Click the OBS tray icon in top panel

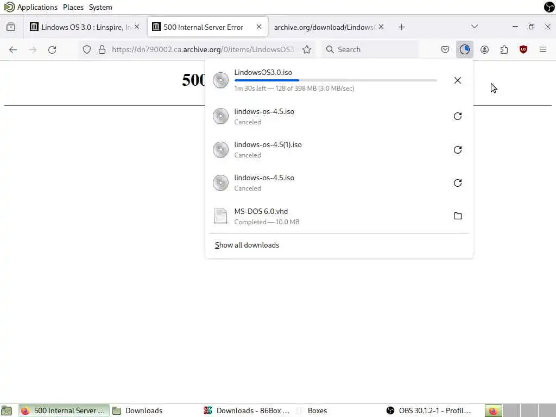(549, 7)
